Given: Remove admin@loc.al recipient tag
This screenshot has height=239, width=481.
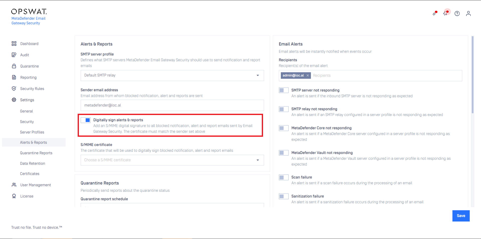Looking at the screenshot, I should tap(308, 75).
